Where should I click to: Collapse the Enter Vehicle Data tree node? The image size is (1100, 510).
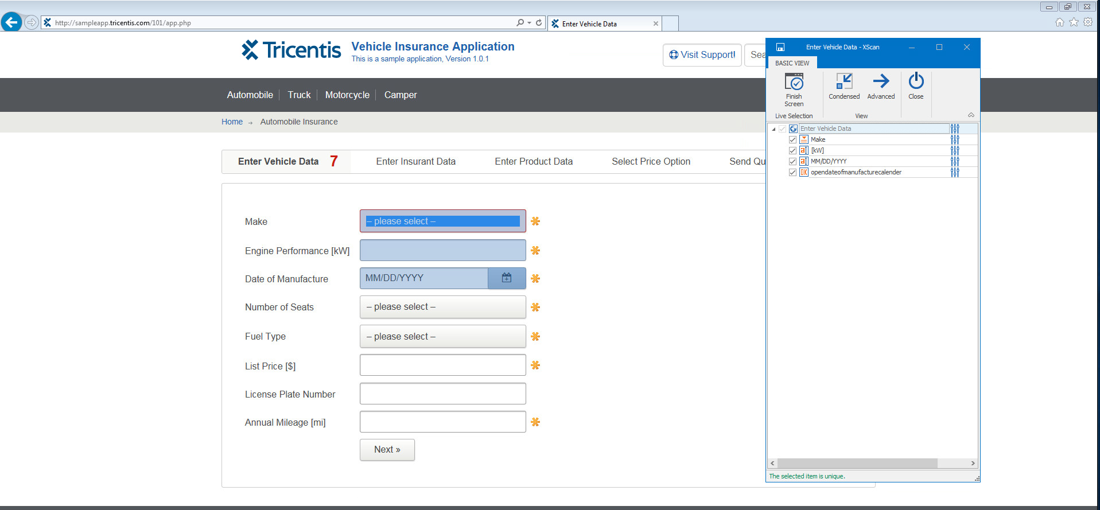774,129
